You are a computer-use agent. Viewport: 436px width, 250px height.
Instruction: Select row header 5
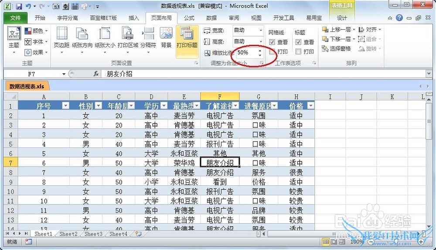coord(11,144)
